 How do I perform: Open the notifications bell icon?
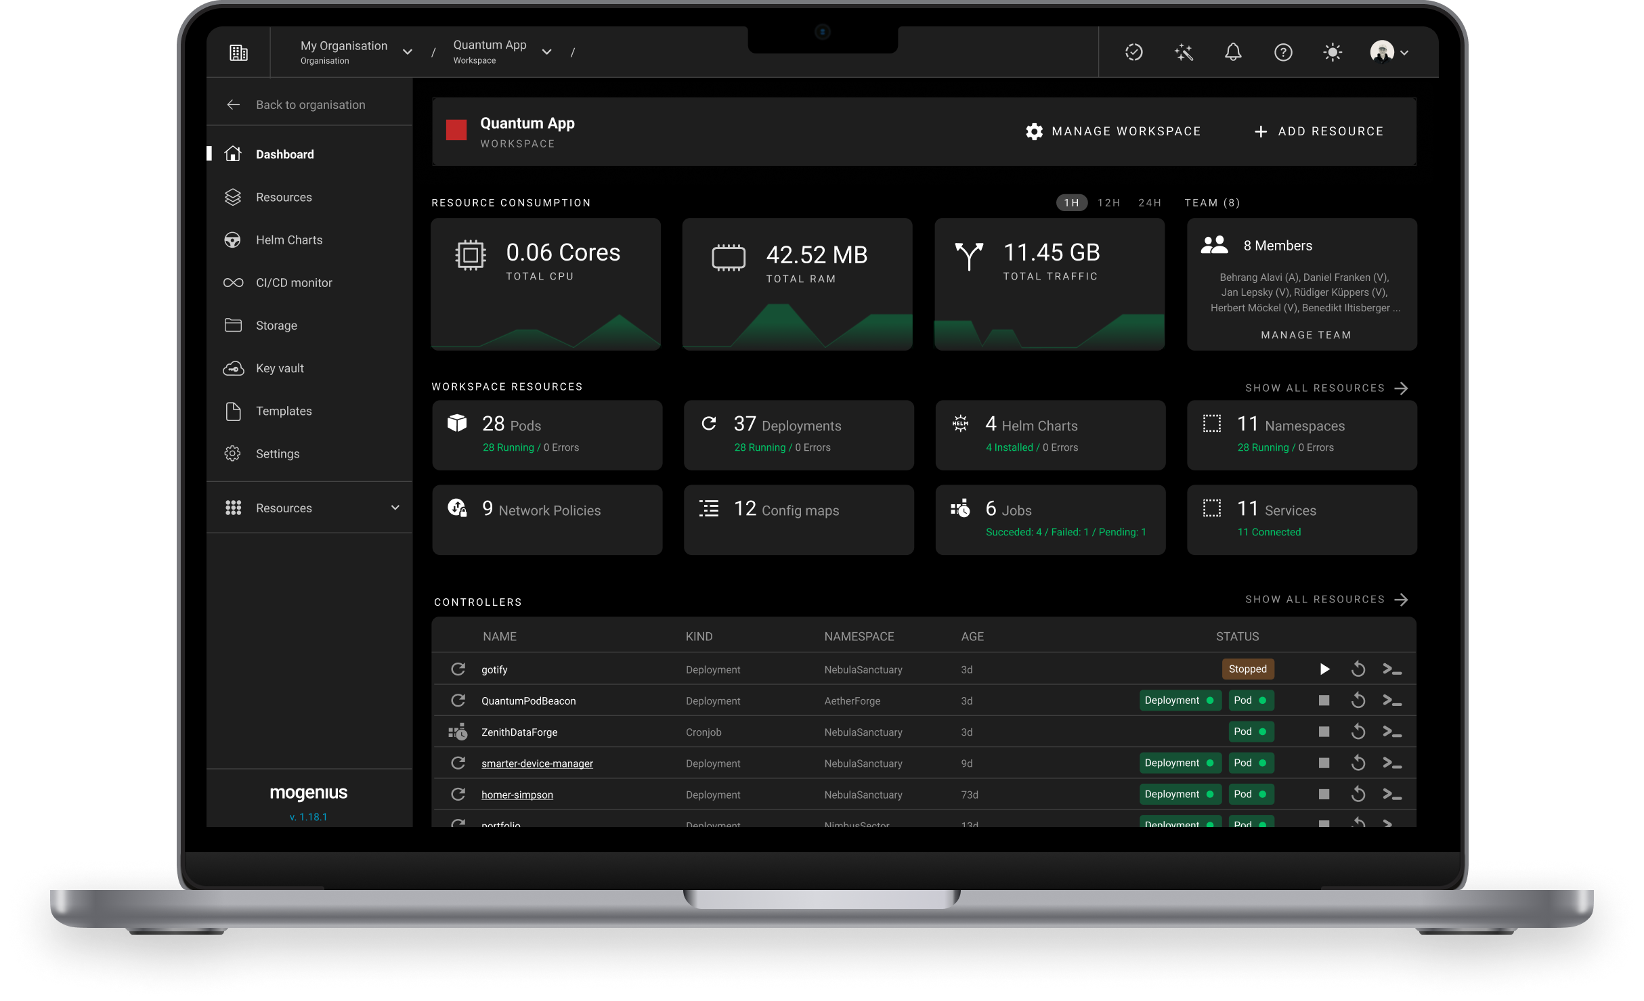point(1233,52)
